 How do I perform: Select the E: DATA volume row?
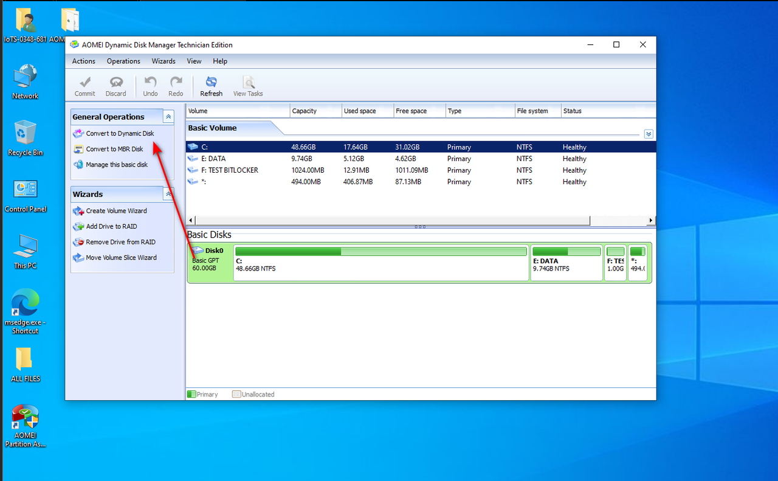pos(421,159)
